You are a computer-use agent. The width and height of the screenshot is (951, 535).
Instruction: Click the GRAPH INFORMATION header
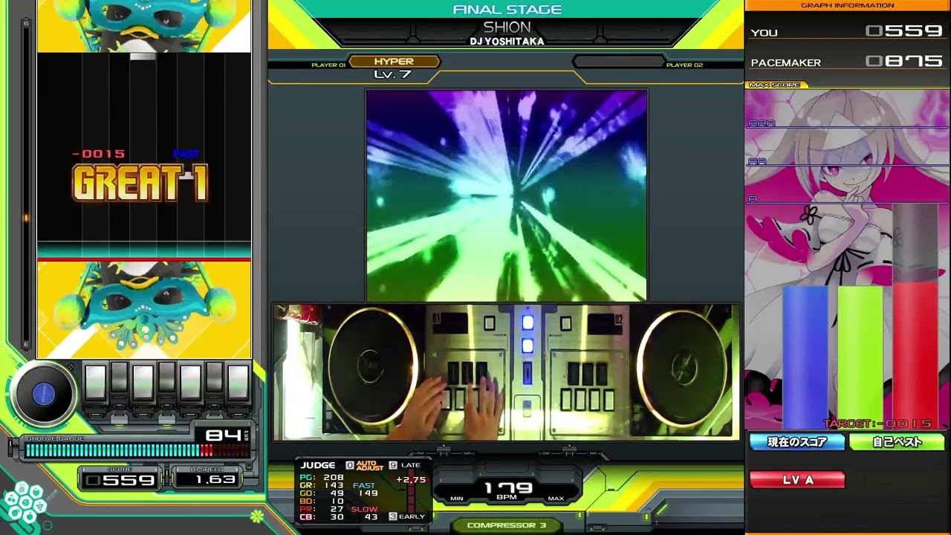pos(847,5)
